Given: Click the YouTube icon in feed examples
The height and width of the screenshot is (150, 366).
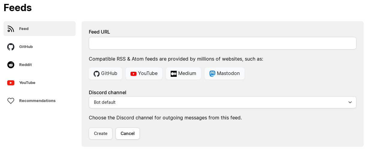Looking at the screenshot, I should [133, 74].
